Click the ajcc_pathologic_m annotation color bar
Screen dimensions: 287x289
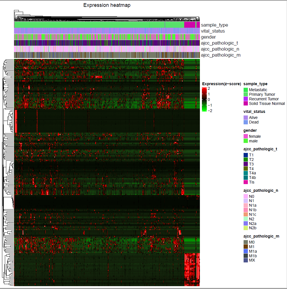pyautogui.click(x=107, y=55)
